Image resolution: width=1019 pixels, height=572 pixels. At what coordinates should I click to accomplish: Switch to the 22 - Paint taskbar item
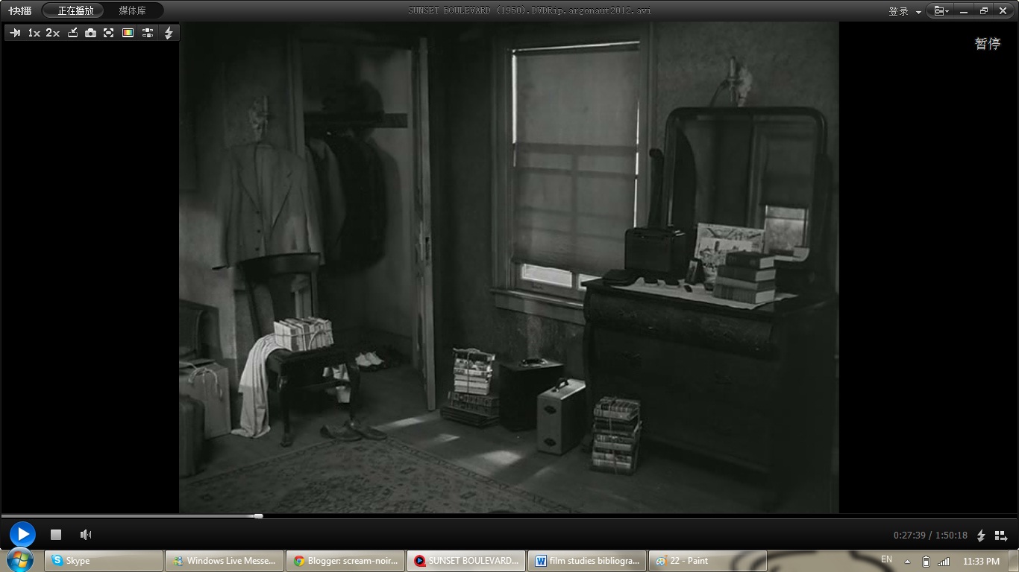(x=708, y=561)
